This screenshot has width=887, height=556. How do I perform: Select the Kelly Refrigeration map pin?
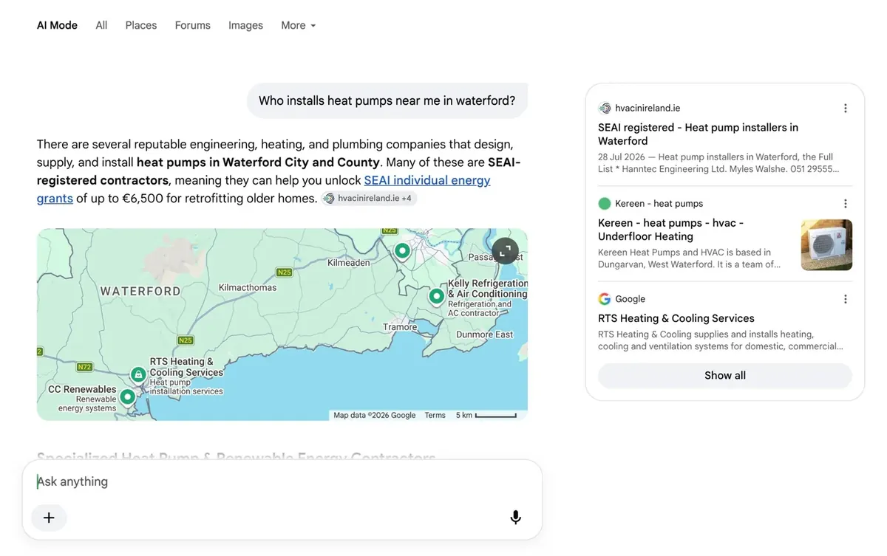pyautogui.click(x=436, y=296)
